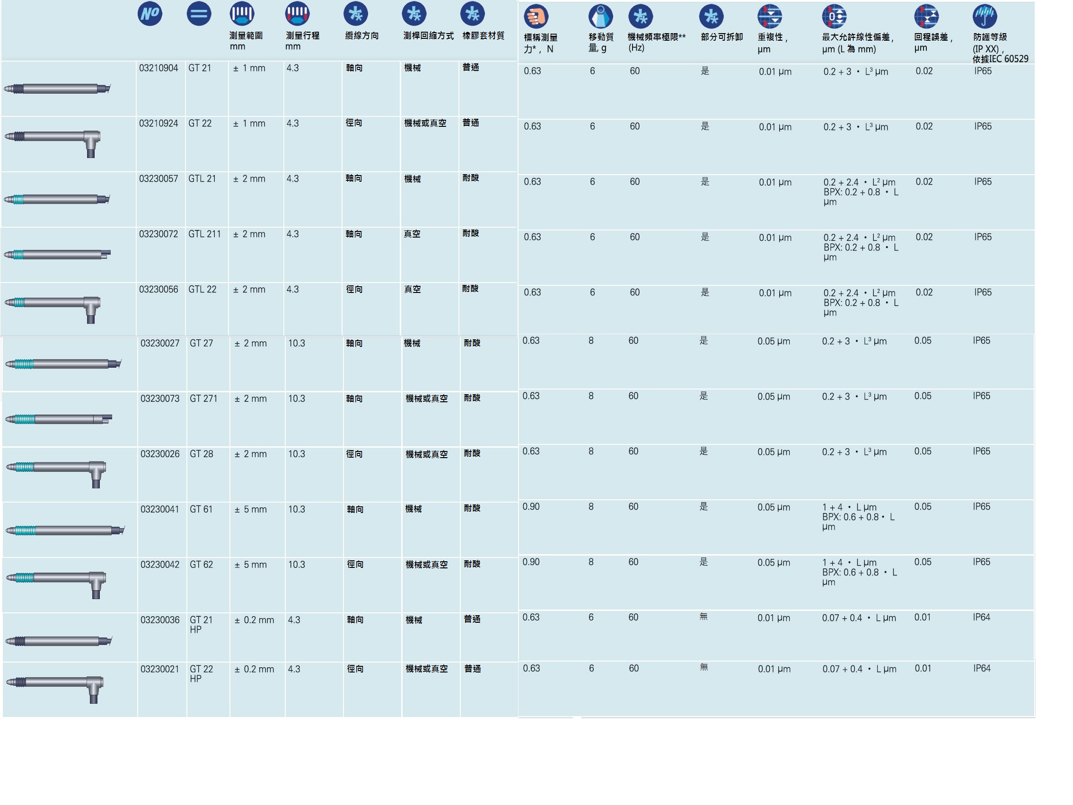Click the stem retraction 測桿回縮方式 icon
Image resolution: width=1073 pixels, height=805 pixels.
414,14
